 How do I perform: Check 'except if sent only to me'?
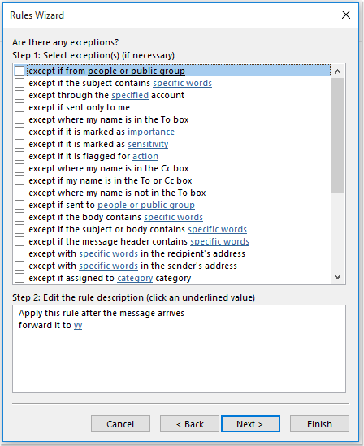click(19, 107)
